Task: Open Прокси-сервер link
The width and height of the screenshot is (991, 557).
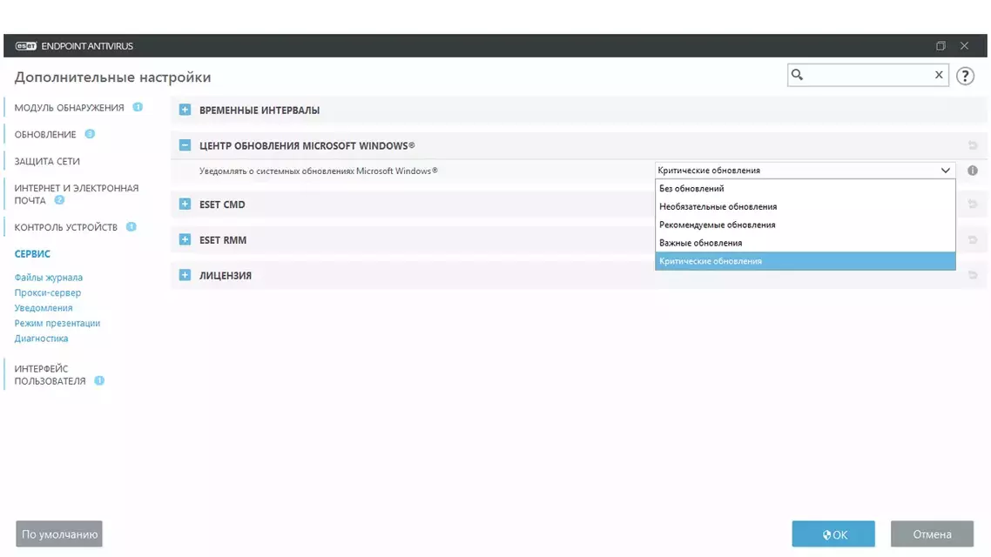Action: tap(47, 292)
